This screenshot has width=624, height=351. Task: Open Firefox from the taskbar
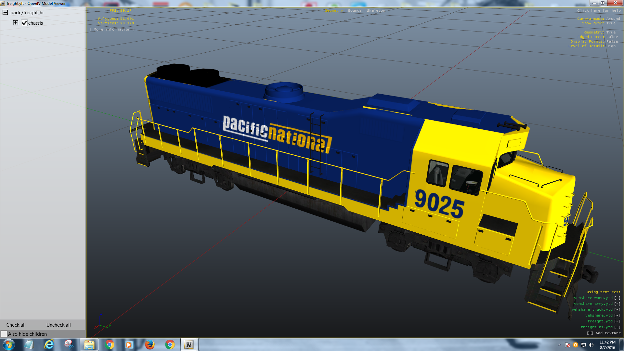pyautogui.click(x=149, y=344)
